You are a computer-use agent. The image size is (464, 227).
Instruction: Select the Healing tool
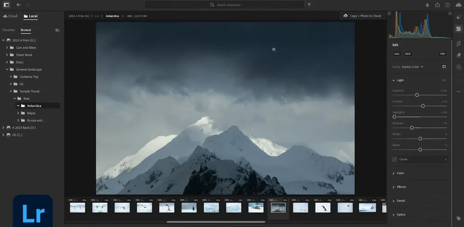click(458, 55)
